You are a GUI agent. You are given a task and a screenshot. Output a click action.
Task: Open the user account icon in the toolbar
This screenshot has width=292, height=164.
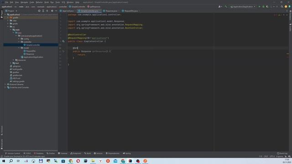click(x=220, y=6)
